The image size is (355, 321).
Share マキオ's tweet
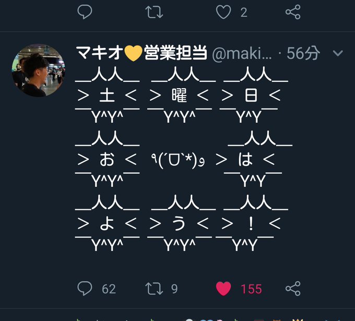pos(293,289)
